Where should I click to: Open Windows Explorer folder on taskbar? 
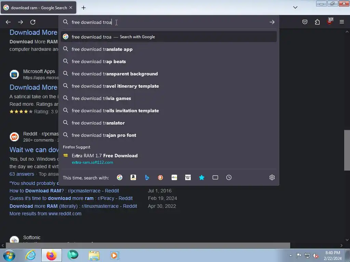click(94, 255)
